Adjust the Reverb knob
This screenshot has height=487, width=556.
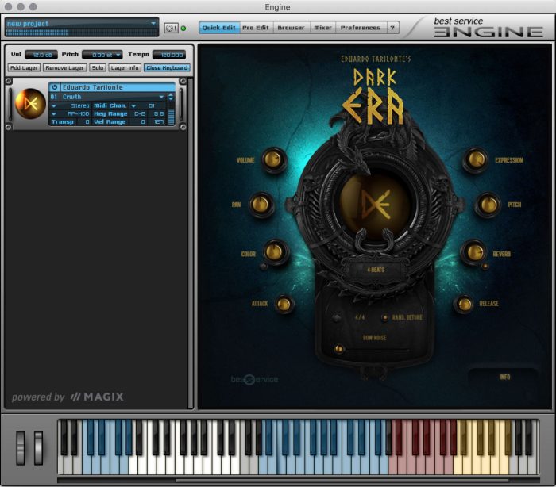coord(474,251)
